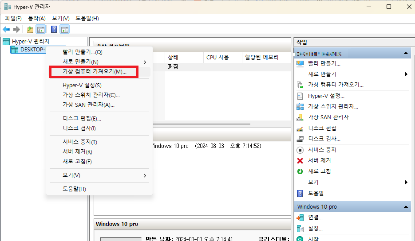
Task: Toggle the Show/Hide Console Tree toolbar icon
Action: coord(41,29)
